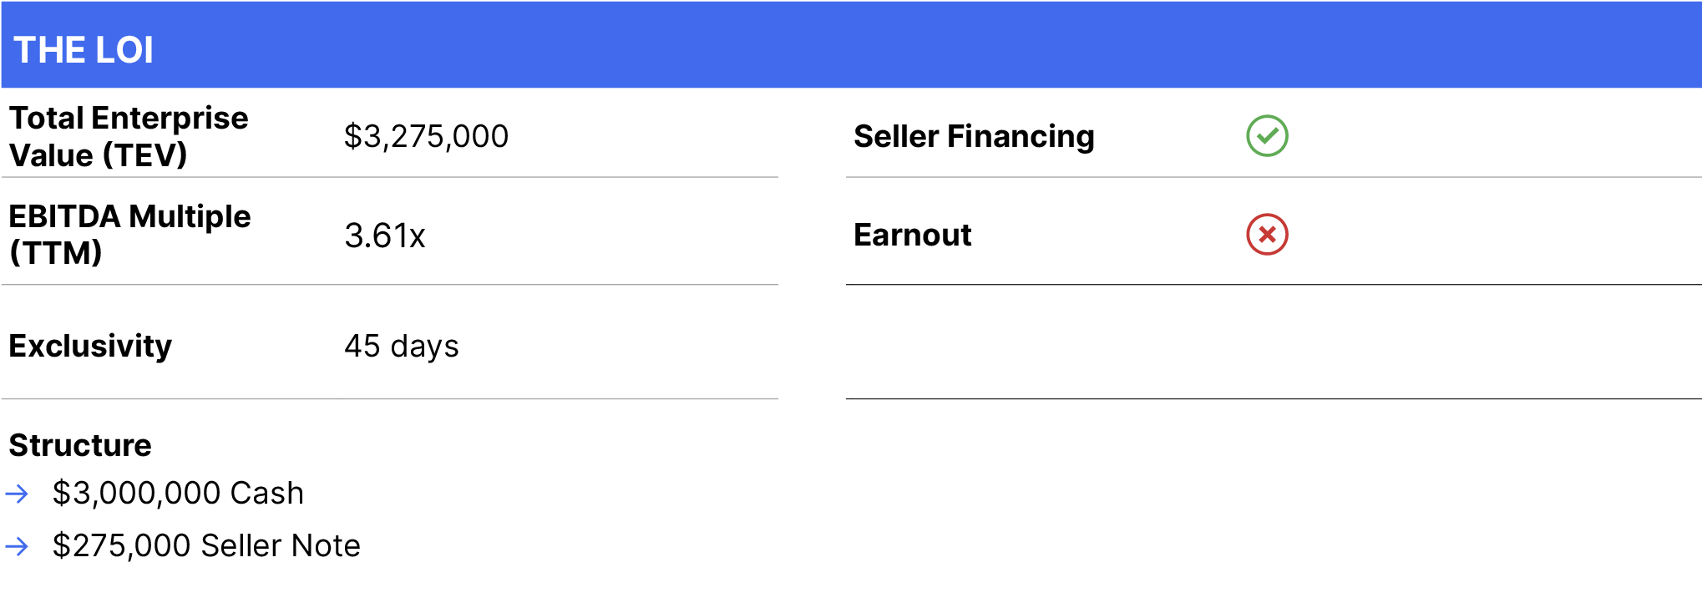Click the EBITDA Multiple (TTM) label
This screenshot has height=598, width=1702.
point(129,235)
